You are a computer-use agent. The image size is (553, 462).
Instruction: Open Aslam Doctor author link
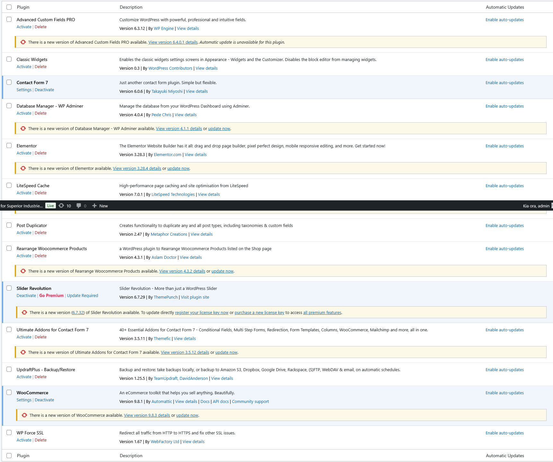pyautogui.click(x=164, y=257)
